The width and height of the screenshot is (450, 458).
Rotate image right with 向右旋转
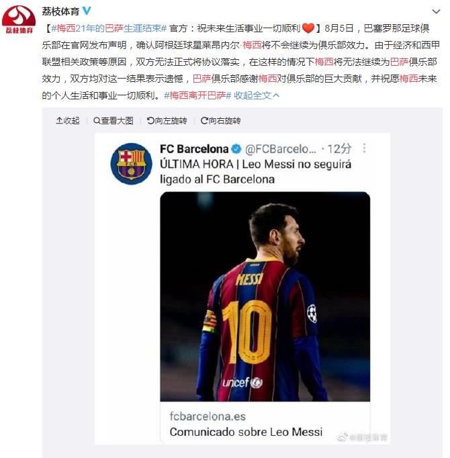pos(220,121)
